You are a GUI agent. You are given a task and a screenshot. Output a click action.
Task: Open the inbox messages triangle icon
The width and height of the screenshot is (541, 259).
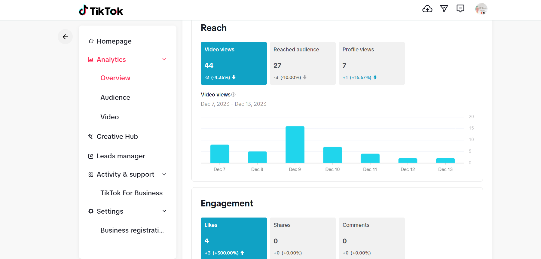click(444, 8)
